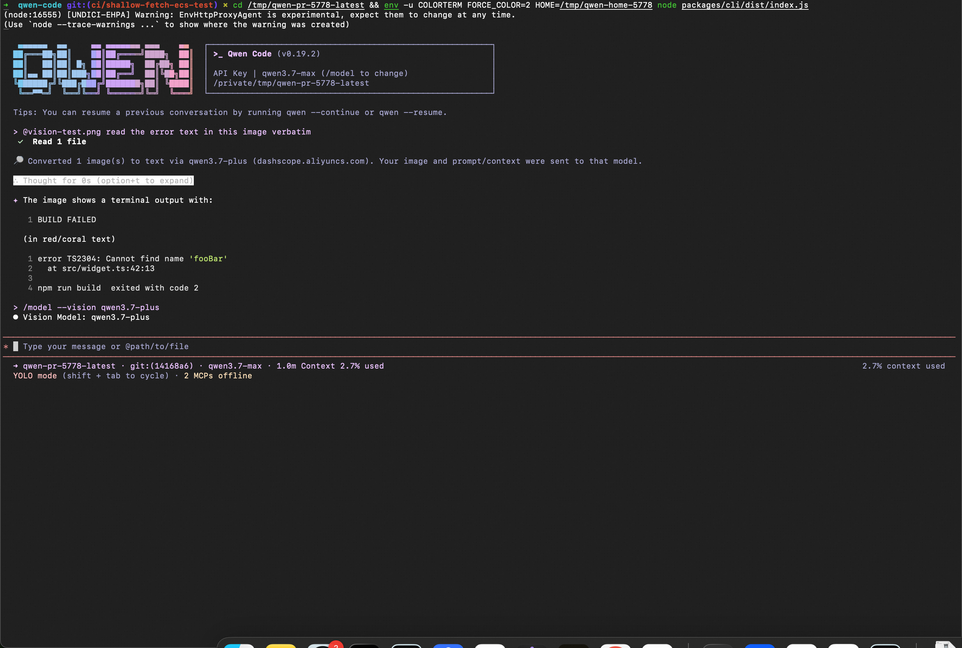
Task: Click the '/private/tmp/qwen-pr-5778-latest' path in header box
Action: point(291,83)
